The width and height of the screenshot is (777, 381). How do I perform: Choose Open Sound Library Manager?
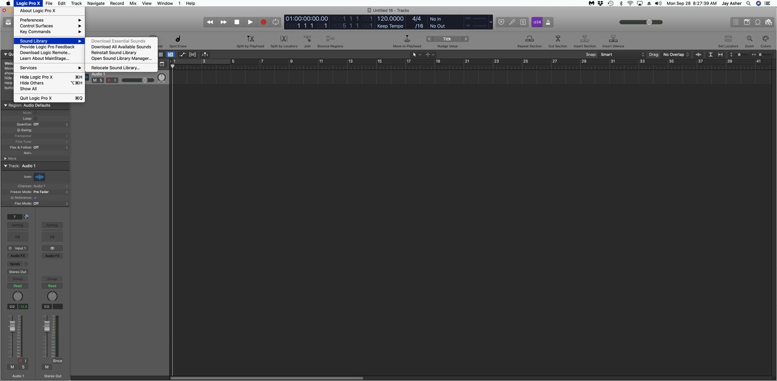(x=121, y=59)
